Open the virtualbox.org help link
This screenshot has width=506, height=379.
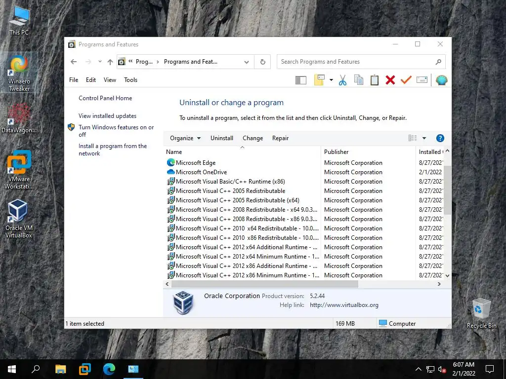click(x=344, y=305)
